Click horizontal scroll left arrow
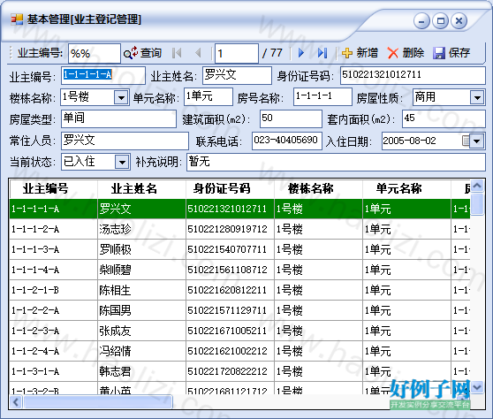This screenshot has height=419, width=493. tap(16, 402)
